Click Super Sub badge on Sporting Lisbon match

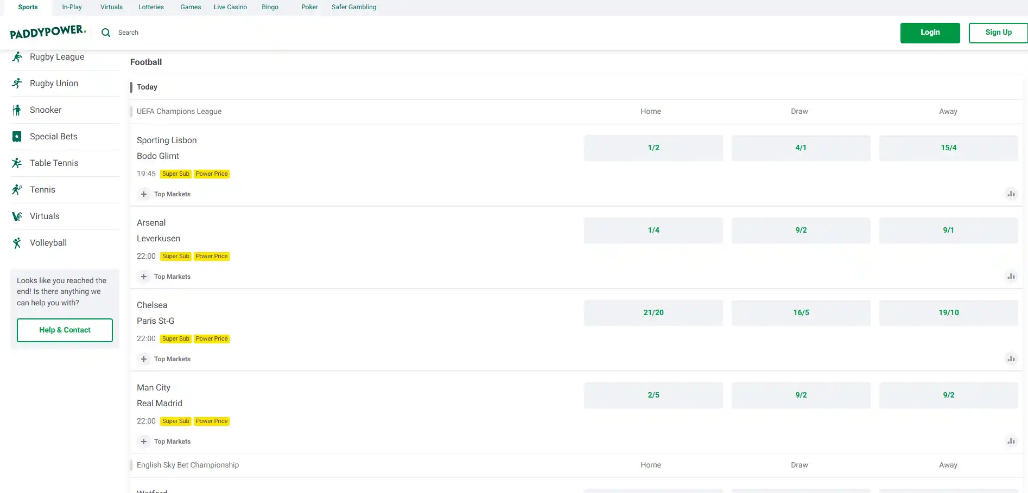[176, 174]
